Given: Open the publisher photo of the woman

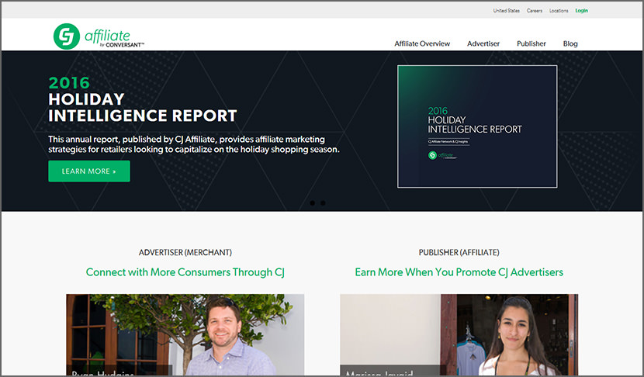Looking at the screenshot, I should [459, 334].
